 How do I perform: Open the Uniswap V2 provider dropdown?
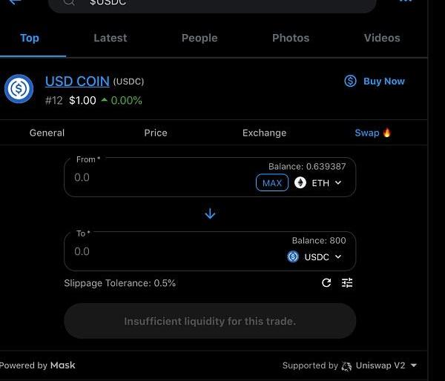pyautogui.click(x=414, y=365)
